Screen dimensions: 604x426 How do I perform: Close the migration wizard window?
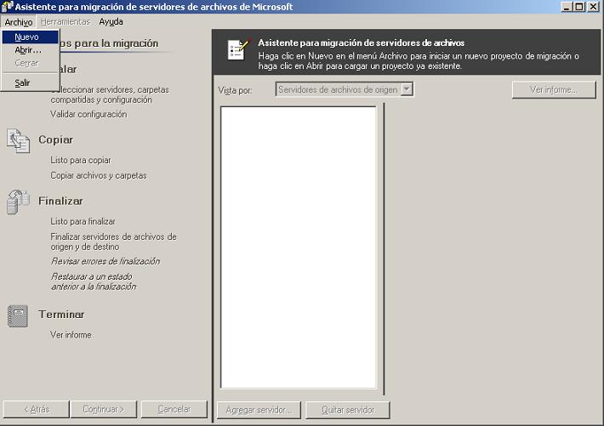(x=594, y=7)
